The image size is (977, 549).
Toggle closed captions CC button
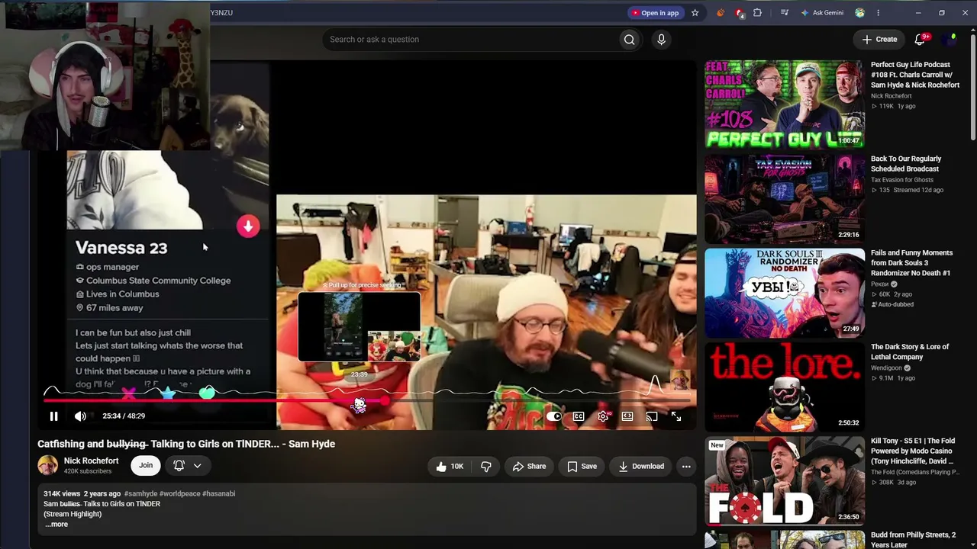[579, 416]
